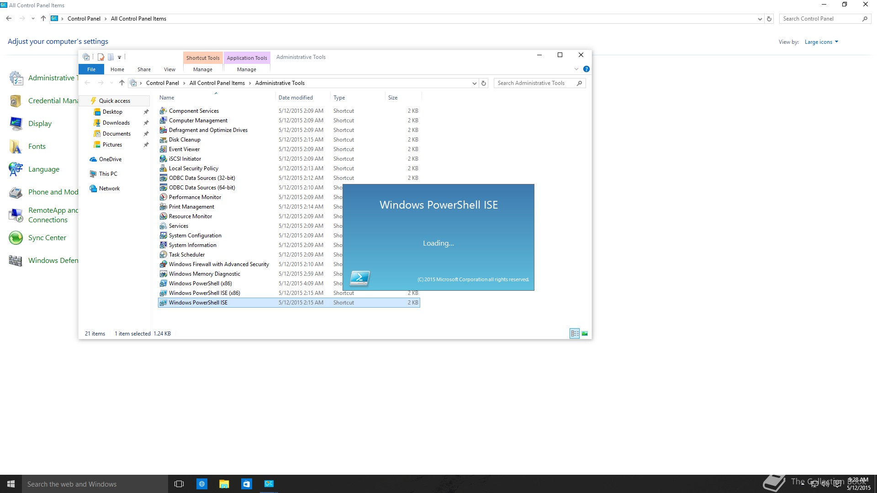Select This PC in navigation pane
The image size is (877, 493).
[x=108, y=174]
